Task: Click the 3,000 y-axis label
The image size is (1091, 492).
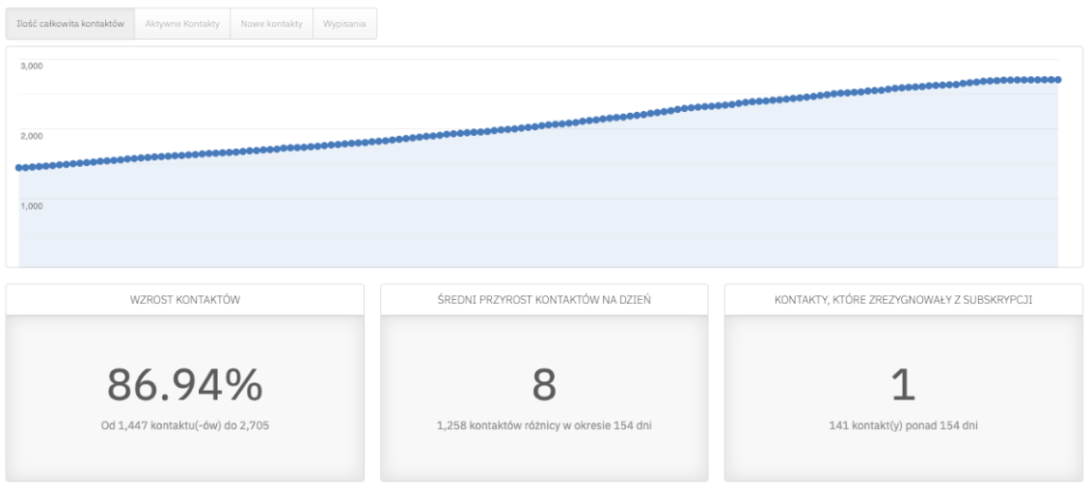Action: click(x=32, y=65)
